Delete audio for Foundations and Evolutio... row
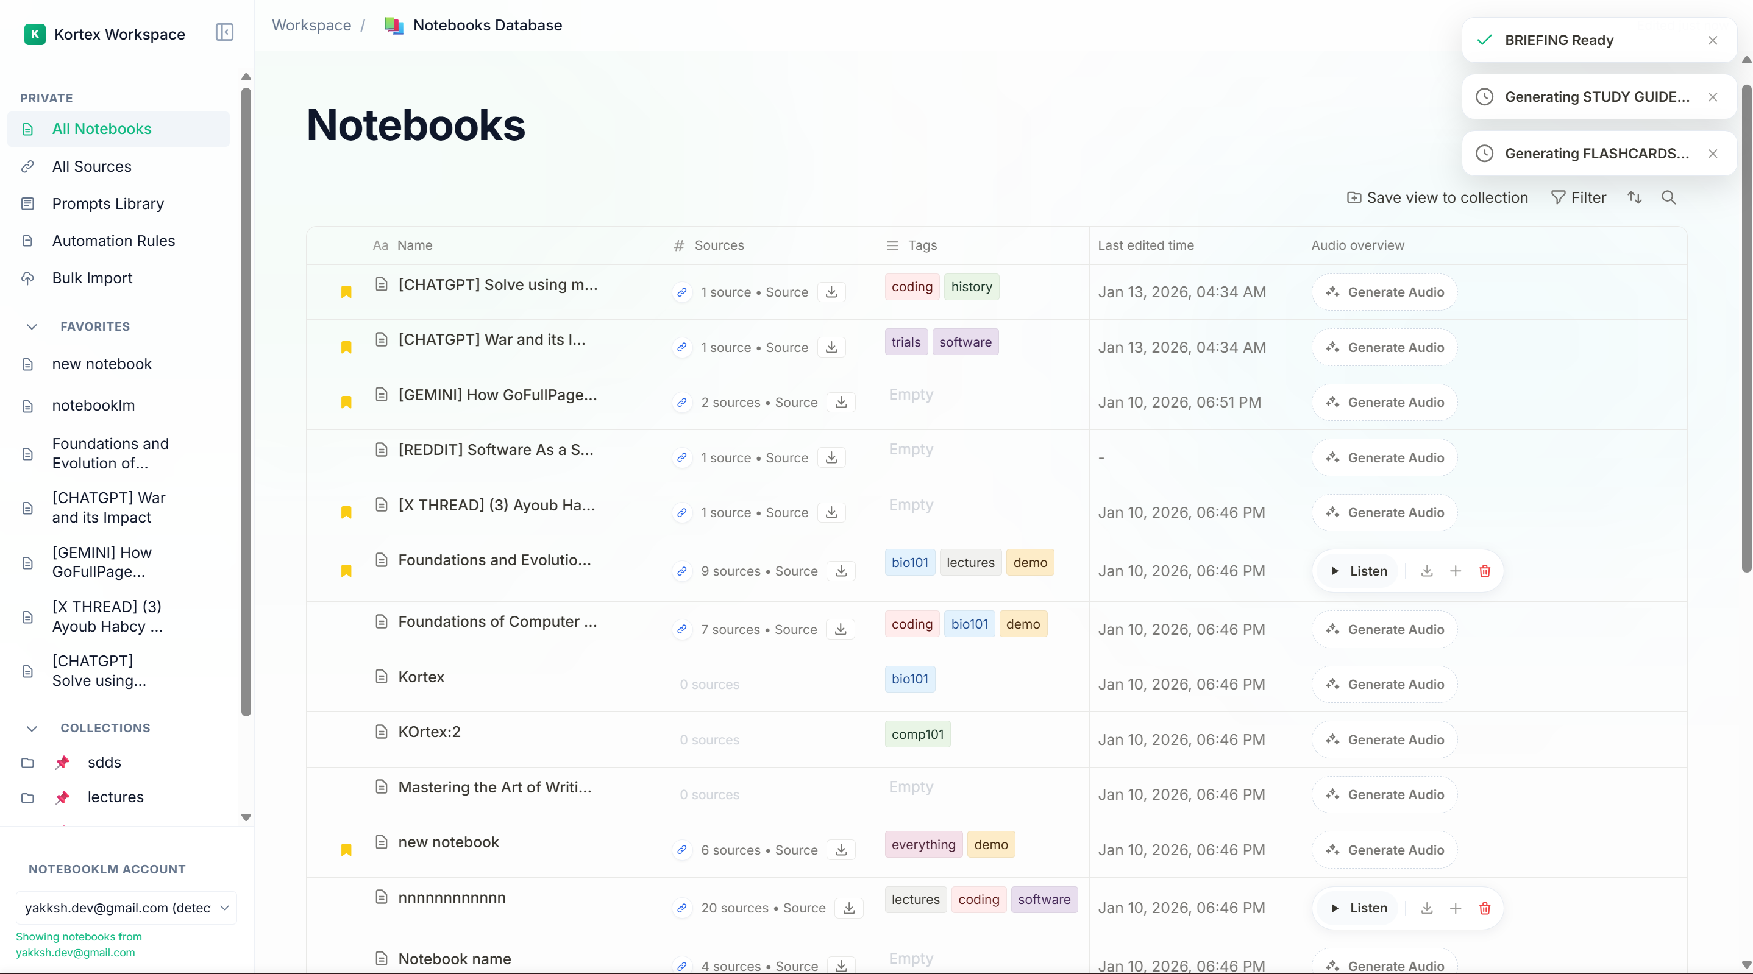 pyautogui.click(x=1485, y=571)
